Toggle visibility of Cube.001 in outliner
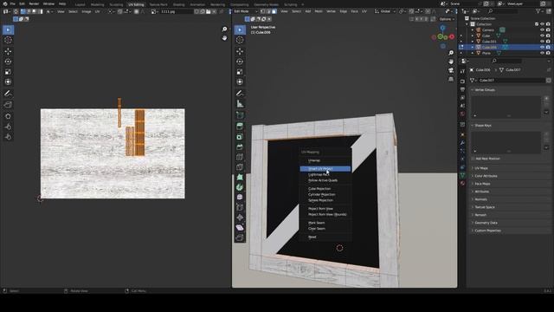This screenshot has height=312, width=554. pyautogui.click(x=543, y=42)
